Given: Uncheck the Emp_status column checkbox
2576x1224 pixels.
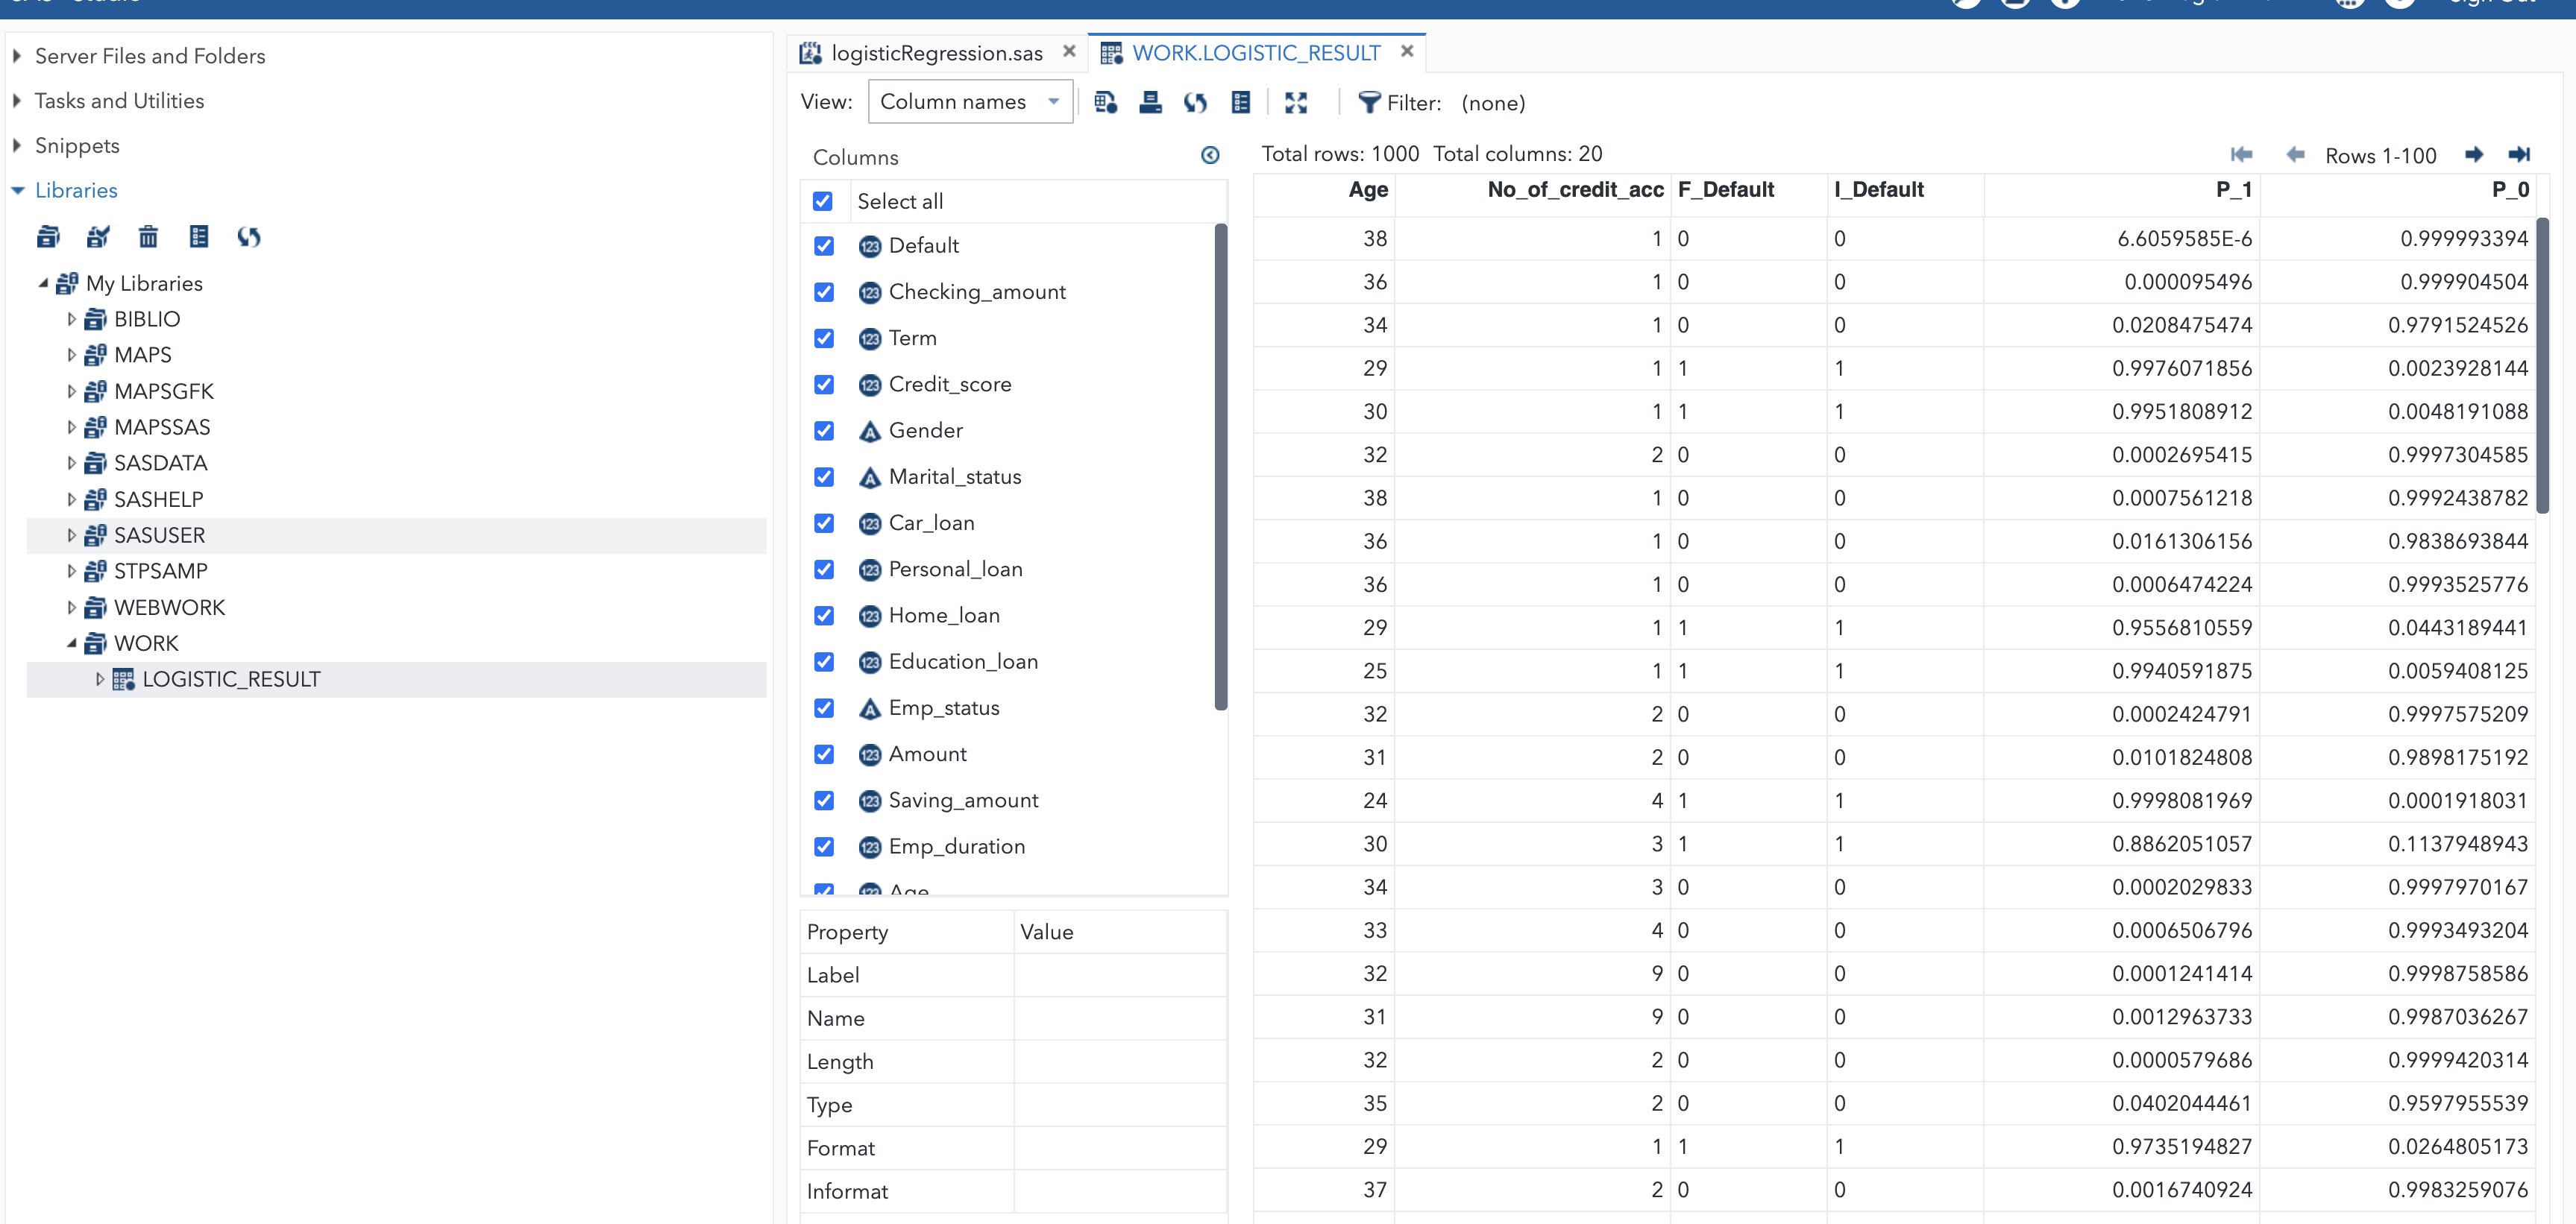Looking at the screenshot, I should (x=824, y=708).
